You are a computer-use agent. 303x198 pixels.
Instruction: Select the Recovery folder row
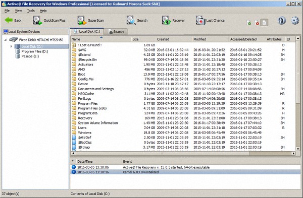183,118
